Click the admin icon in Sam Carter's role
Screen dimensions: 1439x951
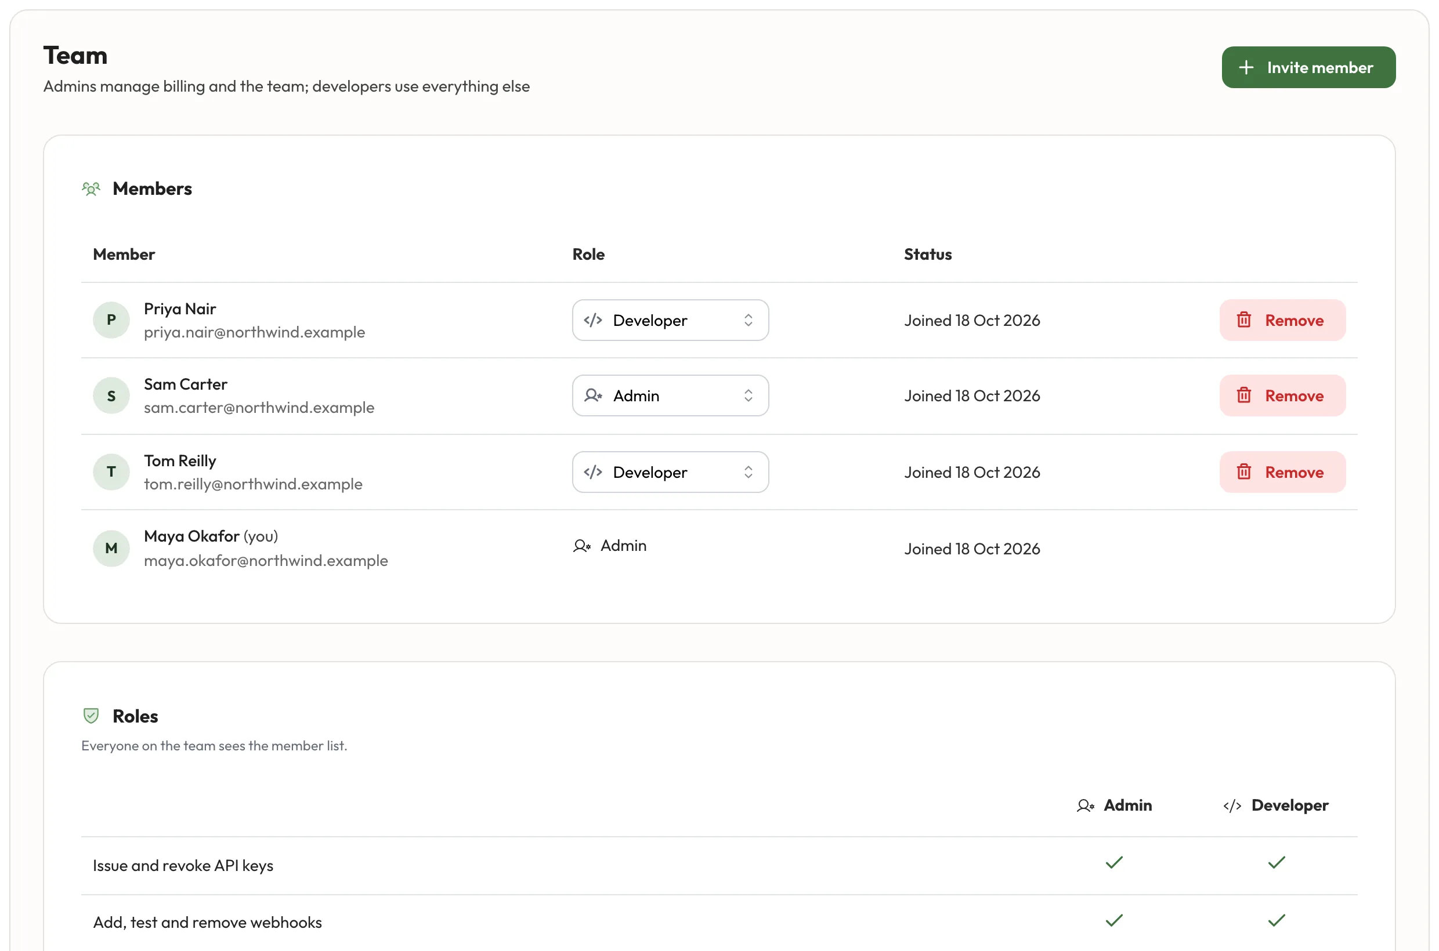coord(593,395)
